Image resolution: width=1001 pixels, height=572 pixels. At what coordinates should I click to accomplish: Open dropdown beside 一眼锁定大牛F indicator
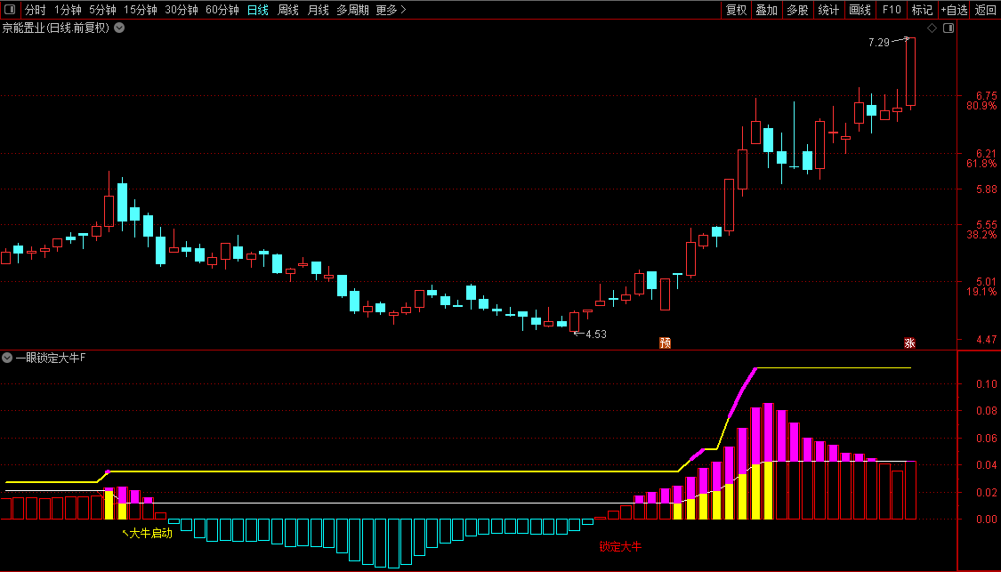pyautogui.click(x=7, y=359)
